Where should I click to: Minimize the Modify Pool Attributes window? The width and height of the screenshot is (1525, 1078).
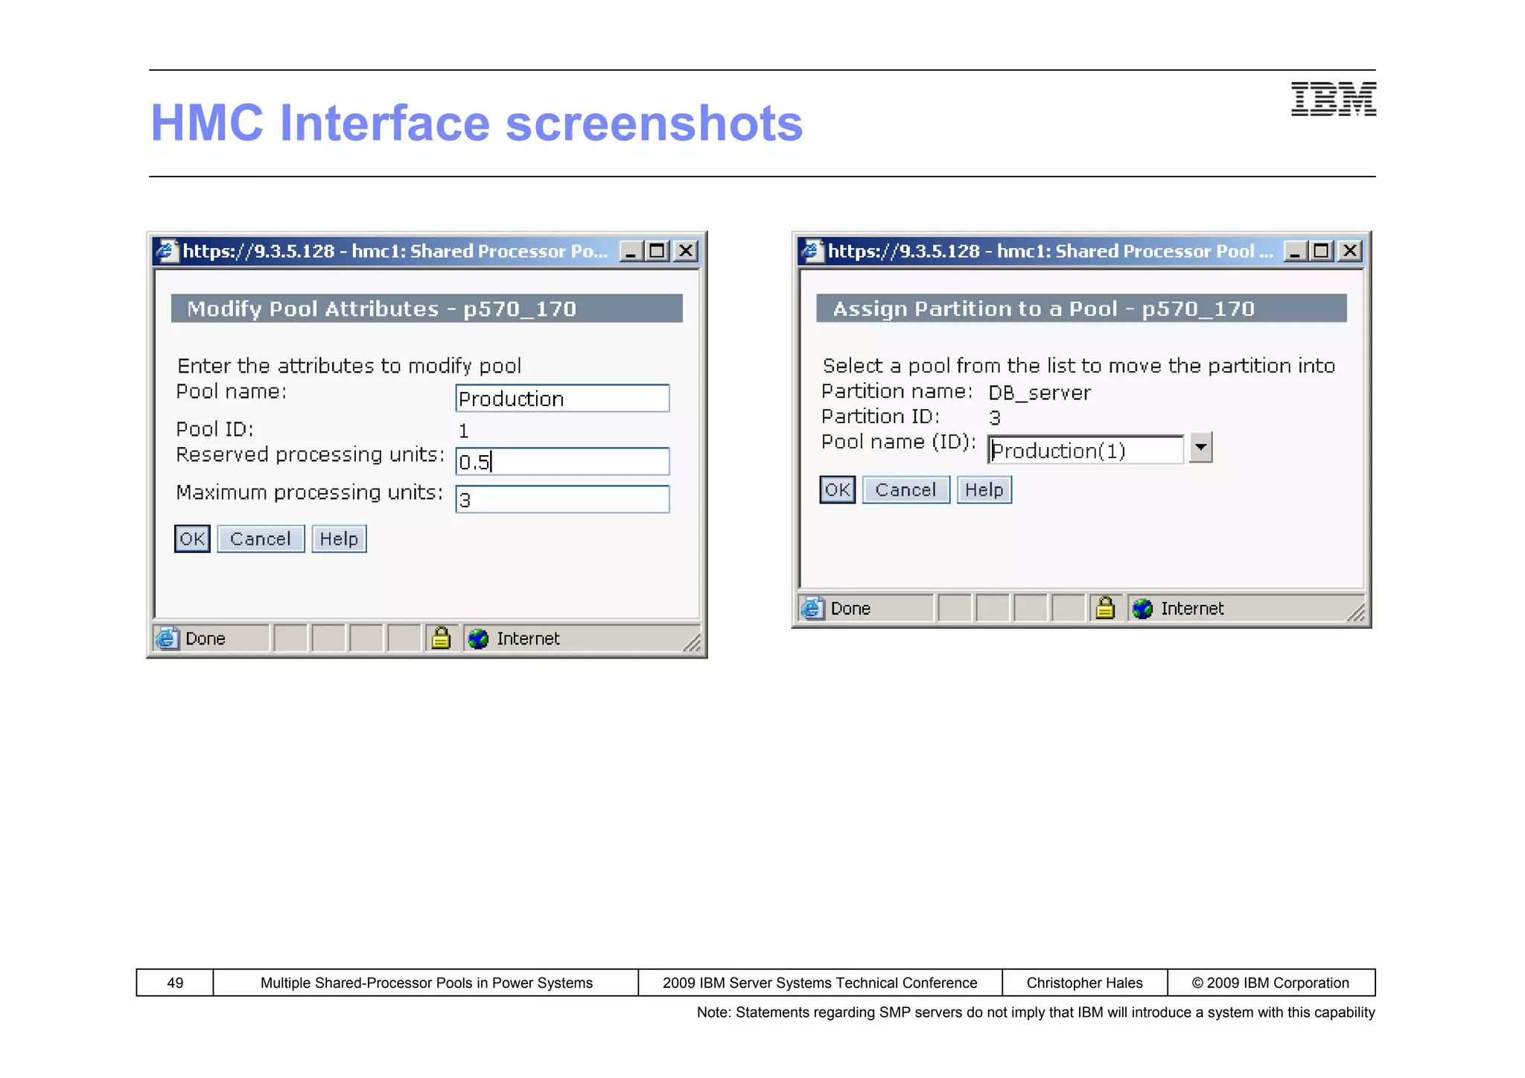[x=631, y=251]
